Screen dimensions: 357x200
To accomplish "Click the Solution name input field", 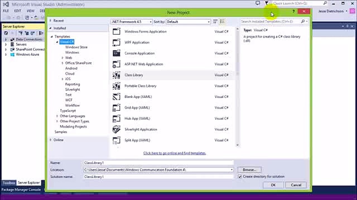I will point(158,177).
